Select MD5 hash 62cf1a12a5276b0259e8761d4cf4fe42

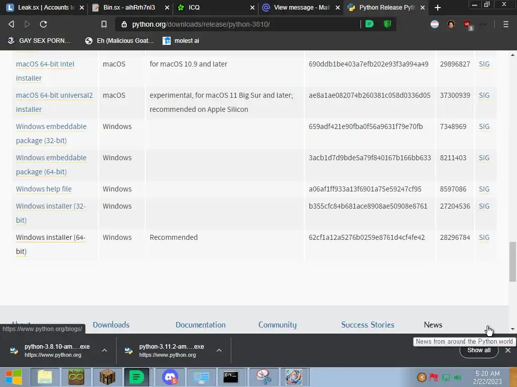tap(367, 237)
